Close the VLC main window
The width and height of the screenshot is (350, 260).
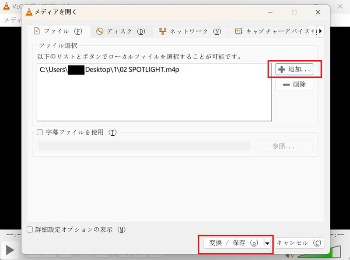point(340,6)
